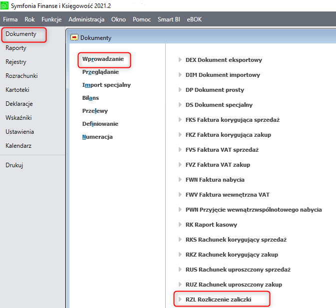Open the Pomoc menu

point(142,19)
